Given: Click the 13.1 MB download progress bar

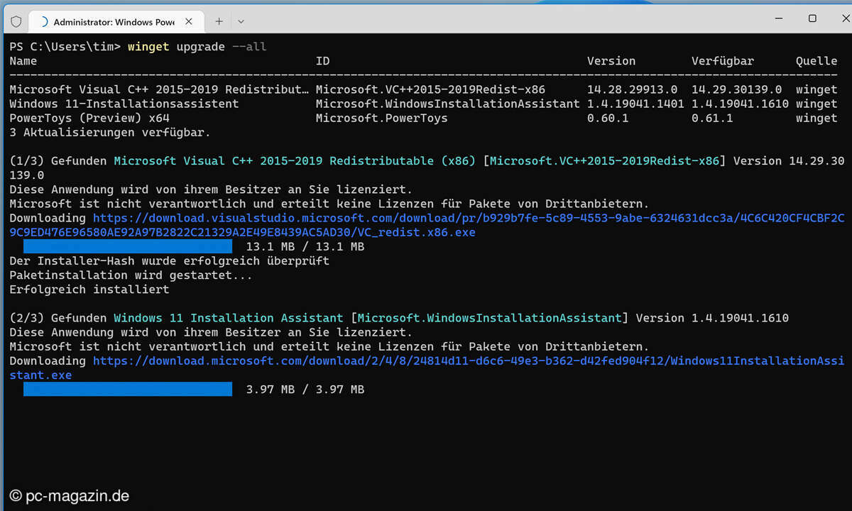Looking at the screenshot, I should click(x=128, y=246).
